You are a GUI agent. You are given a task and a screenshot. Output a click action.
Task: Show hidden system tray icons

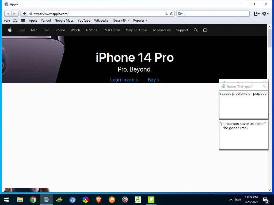pos(231,200)
